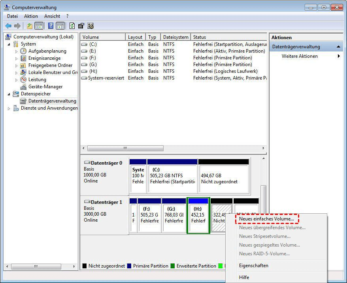Click the Leistung gauge icon

click(23, 80)
